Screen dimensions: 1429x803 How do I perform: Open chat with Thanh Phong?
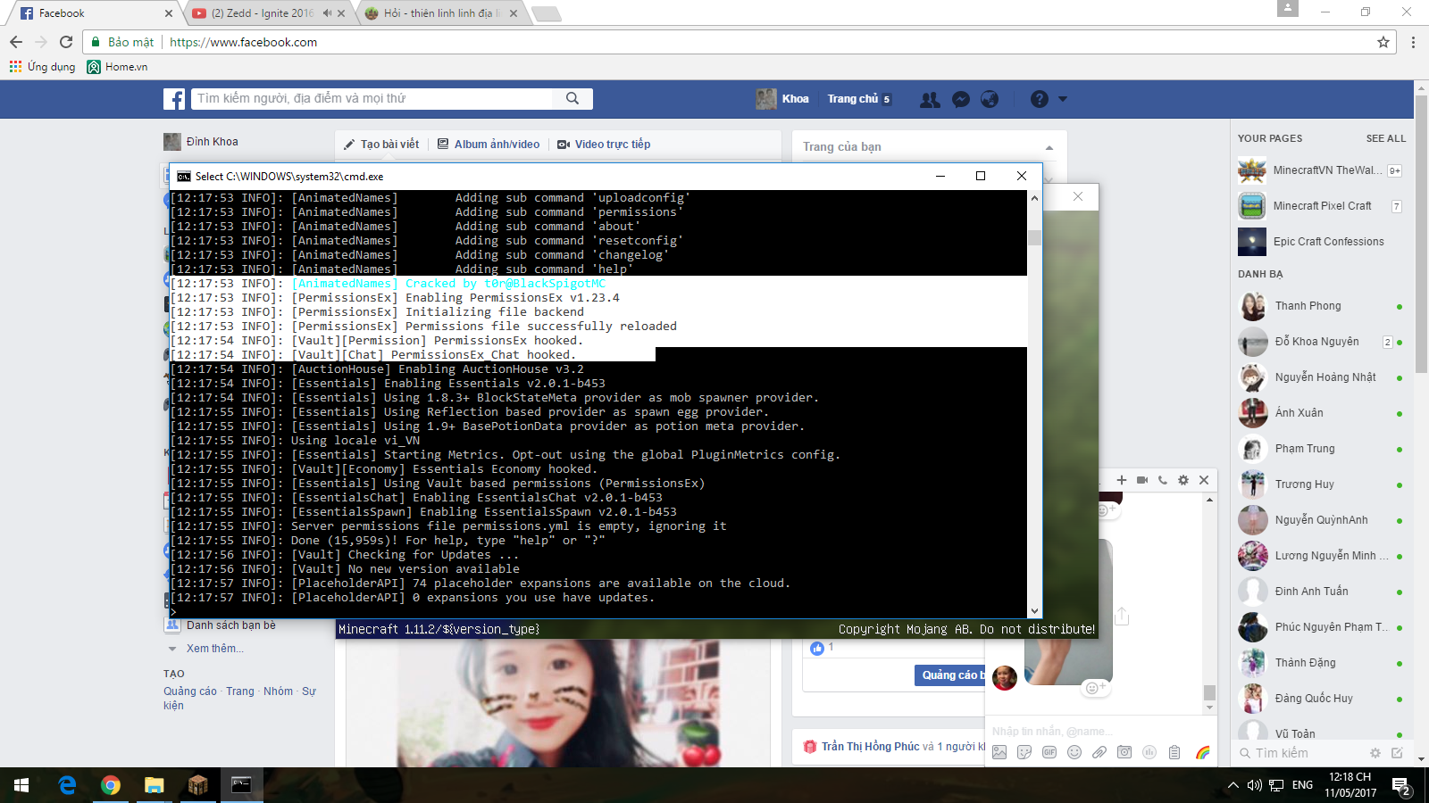pyautogui.click(x=1321, y=306)
